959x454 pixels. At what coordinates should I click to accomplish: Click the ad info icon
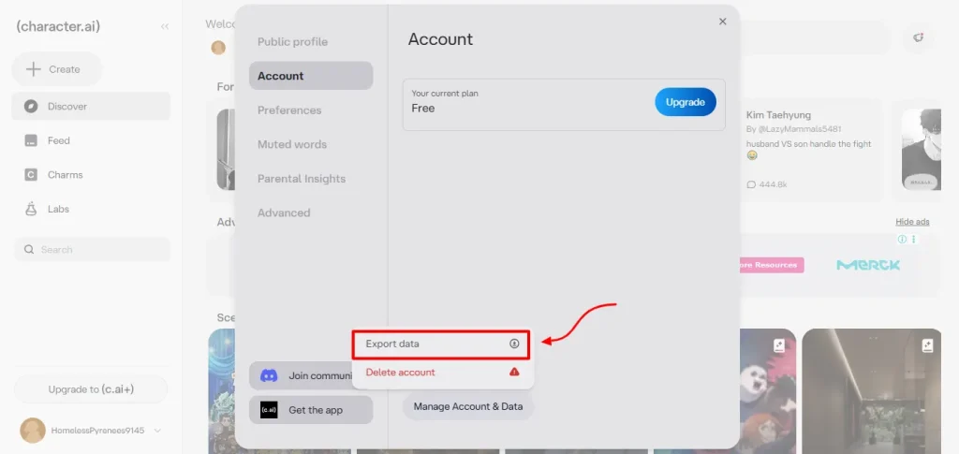click(x=902, y=239)
